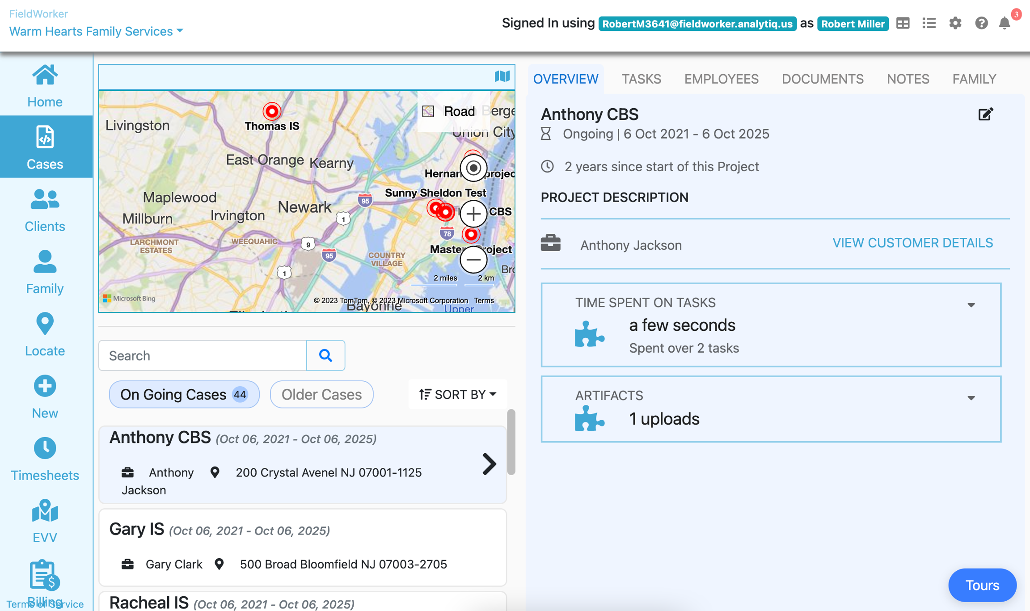This screenshot has height=611, width=1030.
Task: Switch to the TASKS tab
Action: (x=641, y=79)
